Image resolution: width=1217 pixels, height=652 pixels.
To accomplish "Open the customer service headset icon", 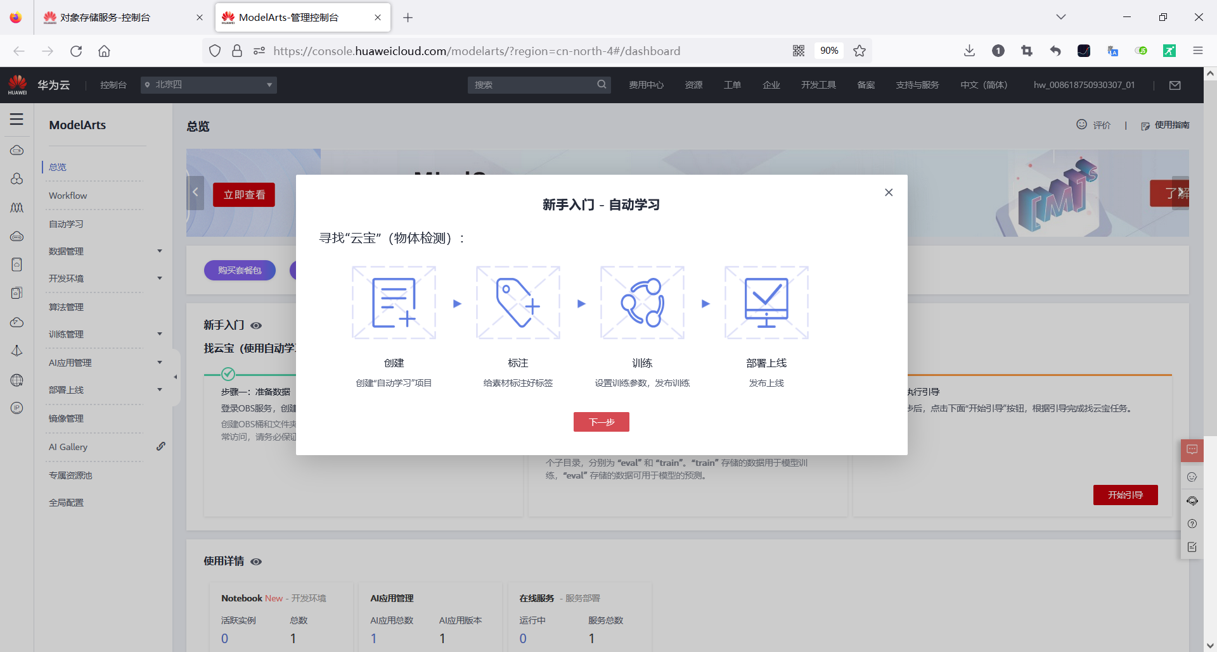I will [1192, 501].
